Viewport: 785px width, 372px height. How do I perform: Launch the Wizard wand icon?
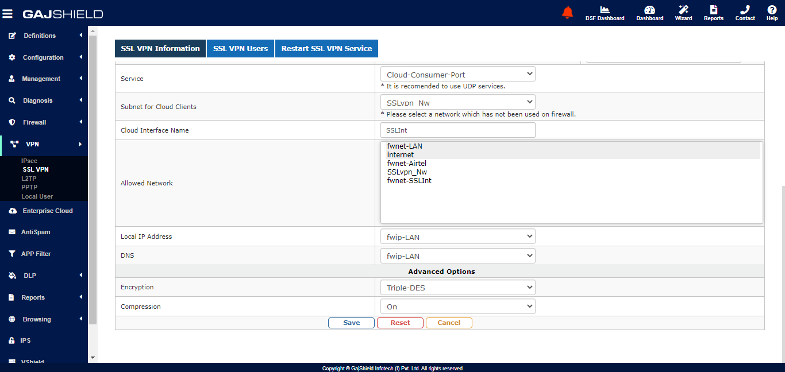[x=683, y=10]
